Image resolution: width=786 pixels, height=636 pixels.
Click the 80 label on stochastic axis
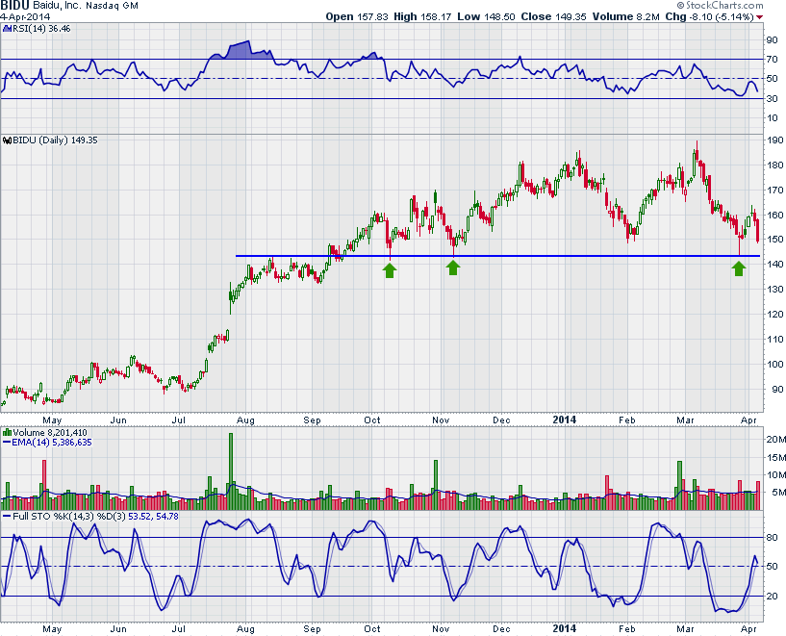772,538
